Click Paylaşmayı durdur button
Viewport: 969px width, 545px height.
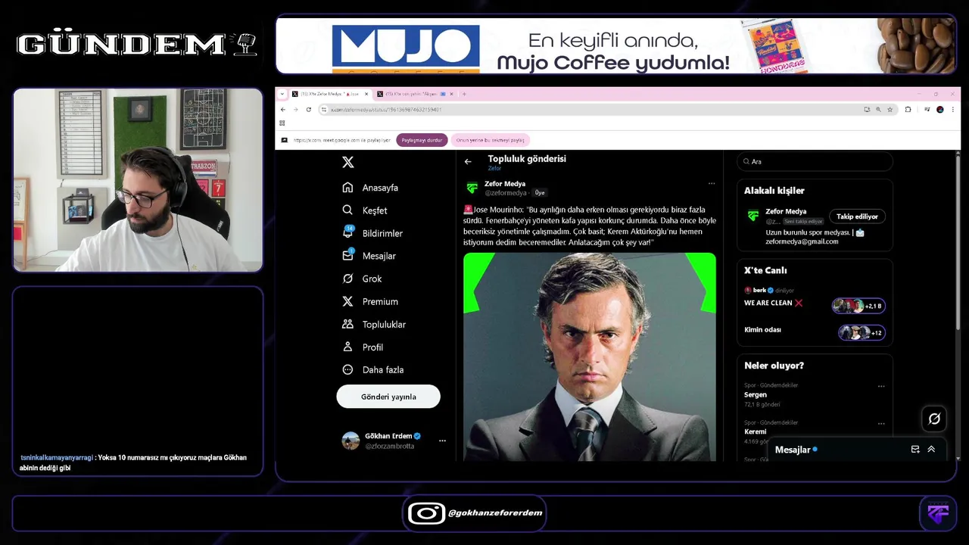pyautogui.click(x=422, y=140)
